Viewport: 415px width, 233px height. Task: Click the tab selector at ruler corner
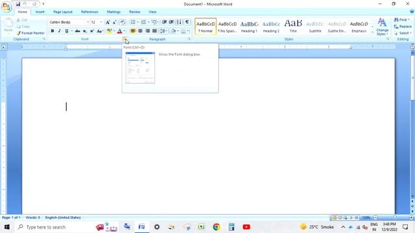3,47
